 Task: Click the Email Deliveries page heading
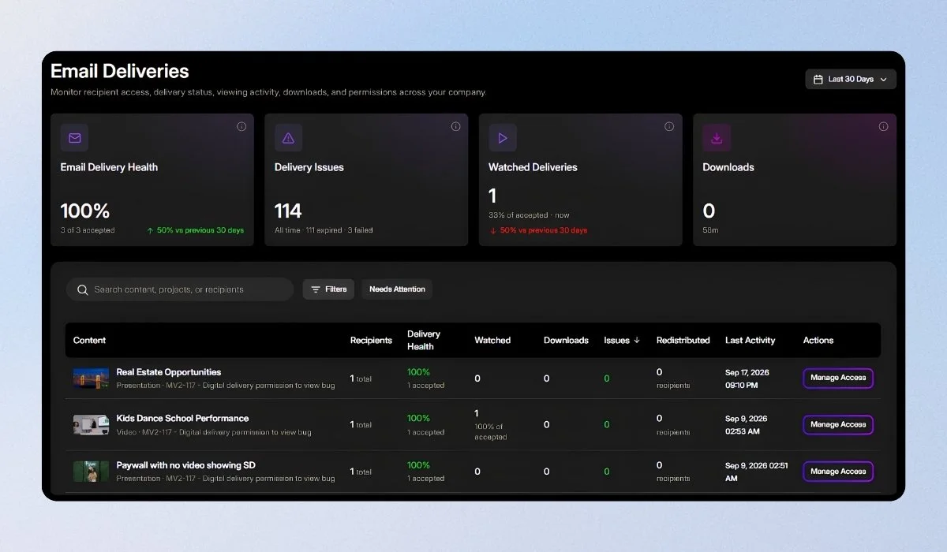pos(120,71)
